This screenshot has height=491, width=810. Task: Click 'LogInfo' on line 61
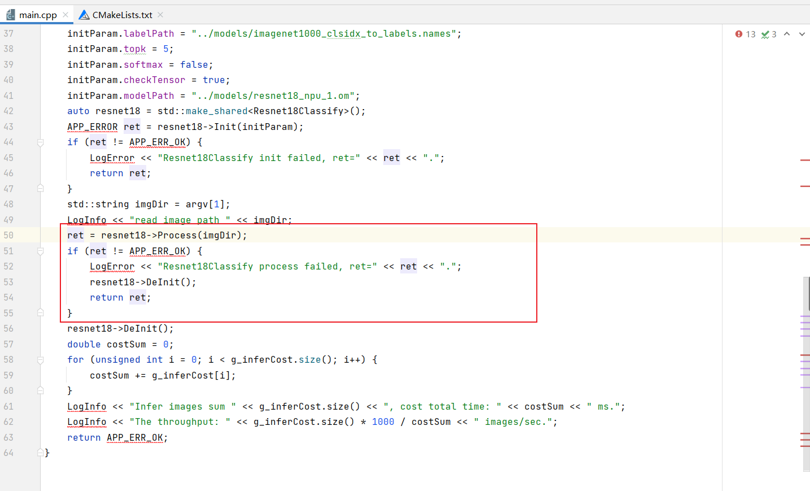point(87,407)
